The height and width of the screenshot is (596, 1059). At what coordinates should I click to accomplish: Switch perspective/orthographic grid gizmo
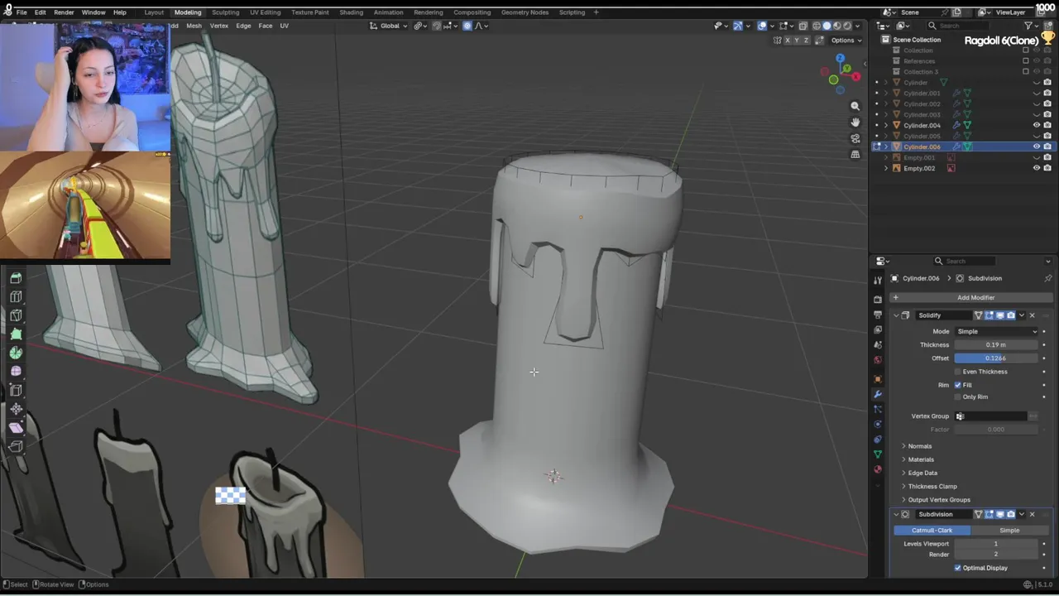(855, 154)
